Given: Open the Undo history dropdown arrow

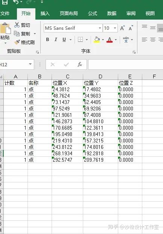Looking at the screenshot, I should [21, 2].
